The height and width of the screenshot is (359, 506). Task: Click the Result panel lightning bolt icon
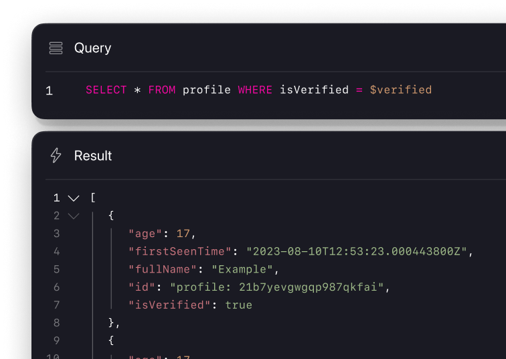[x=56, y=155]
